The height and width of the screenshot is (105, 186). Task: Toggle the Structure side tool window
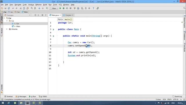click(2, 32)
